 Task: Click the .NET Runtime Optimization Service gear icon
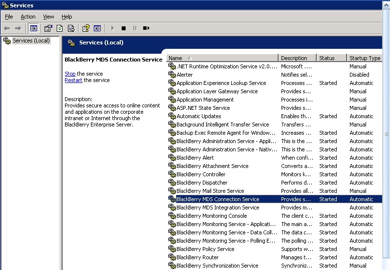pyautogui.click(x=172, y=66)
